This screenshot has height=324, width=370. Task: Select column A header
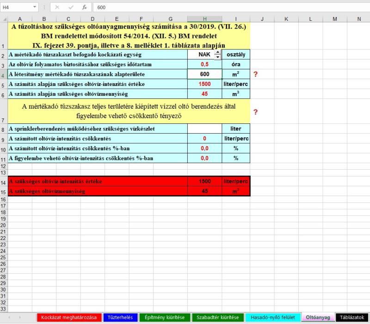[20, 19]
